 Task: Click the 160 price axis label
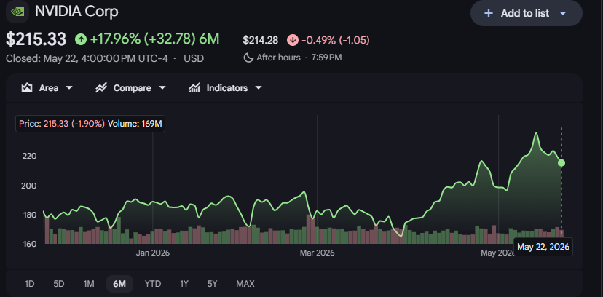point(30,244)
